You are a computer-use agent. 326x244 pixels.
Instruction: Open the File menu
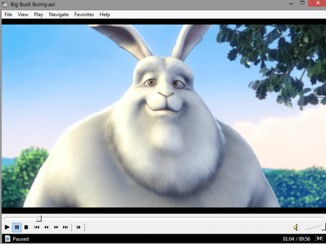click(x=8, y=15)
